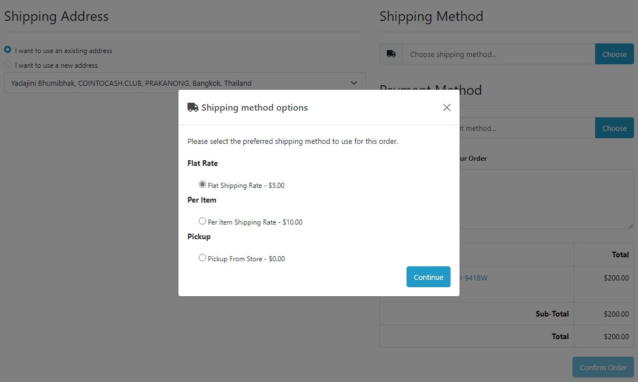Screen dimensions: 638x382
Task: Select Flat Shipping Rate $5.00 option
Action: [202, 185]
